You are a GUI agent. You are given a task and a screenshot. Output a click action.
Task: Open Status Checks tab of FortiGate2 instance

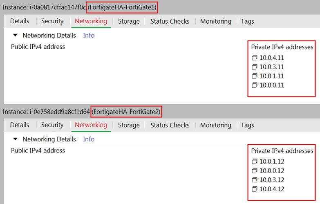point(170,125)
